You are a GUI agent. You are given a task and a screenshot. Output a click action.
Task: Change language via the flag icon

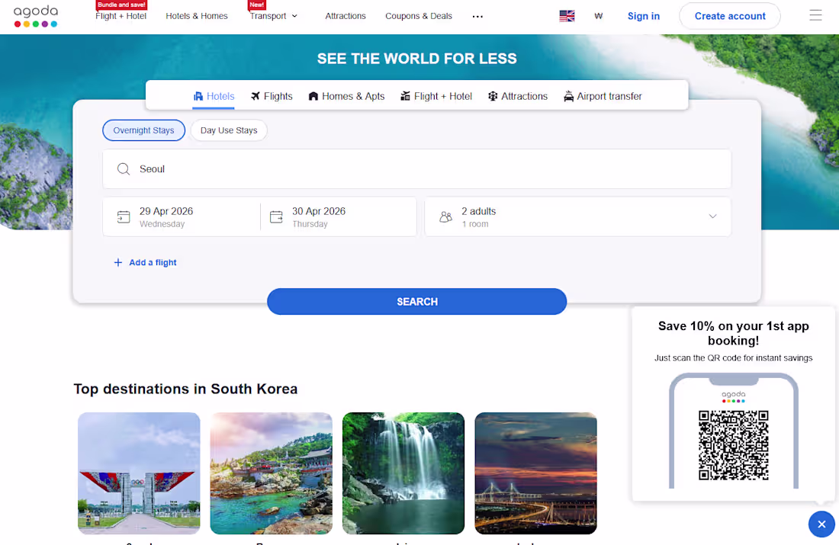(567, 16)
